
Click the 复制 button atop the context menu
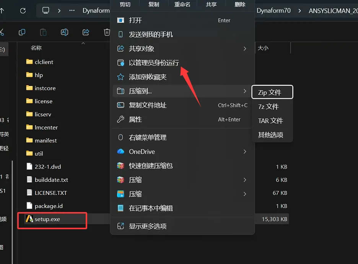[x=154, y=5]
